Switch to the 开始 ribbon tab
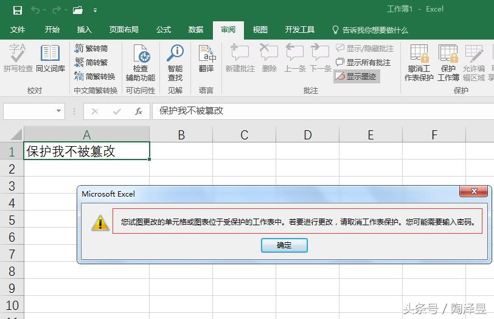This screenshot has width=494, height=319. coord(52,30)
